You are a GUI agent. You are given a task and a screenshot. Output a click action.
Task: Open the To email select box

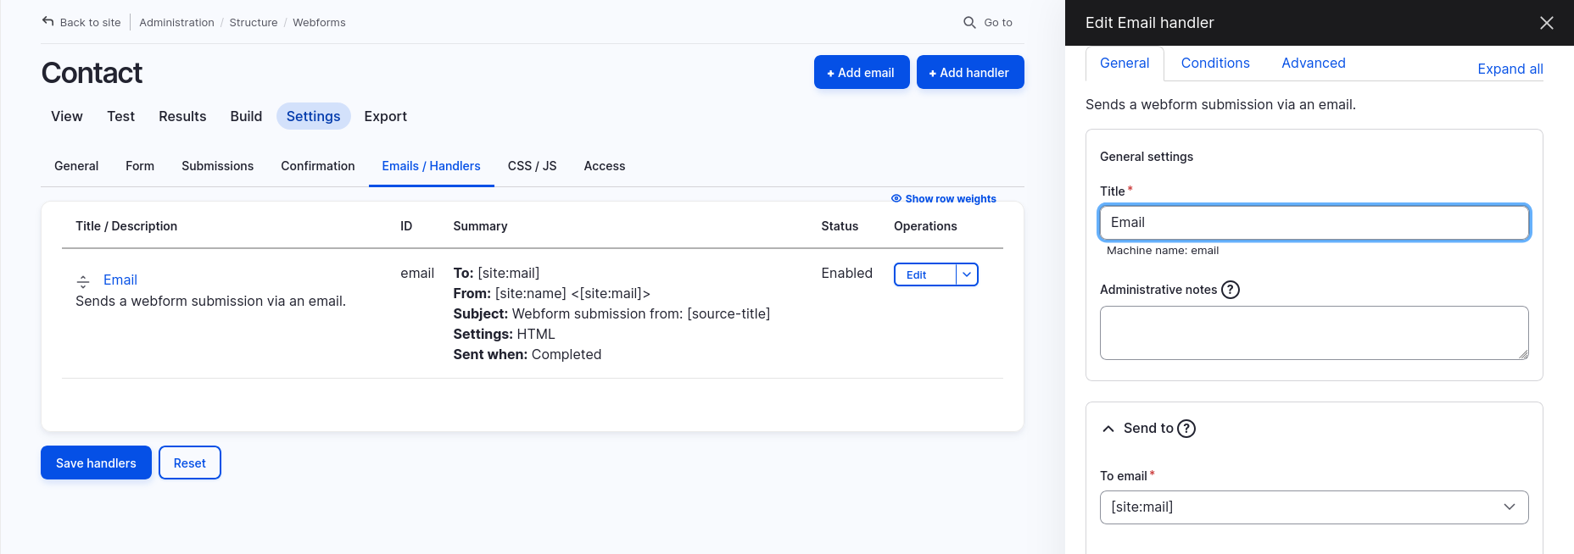coord(1314,507)
